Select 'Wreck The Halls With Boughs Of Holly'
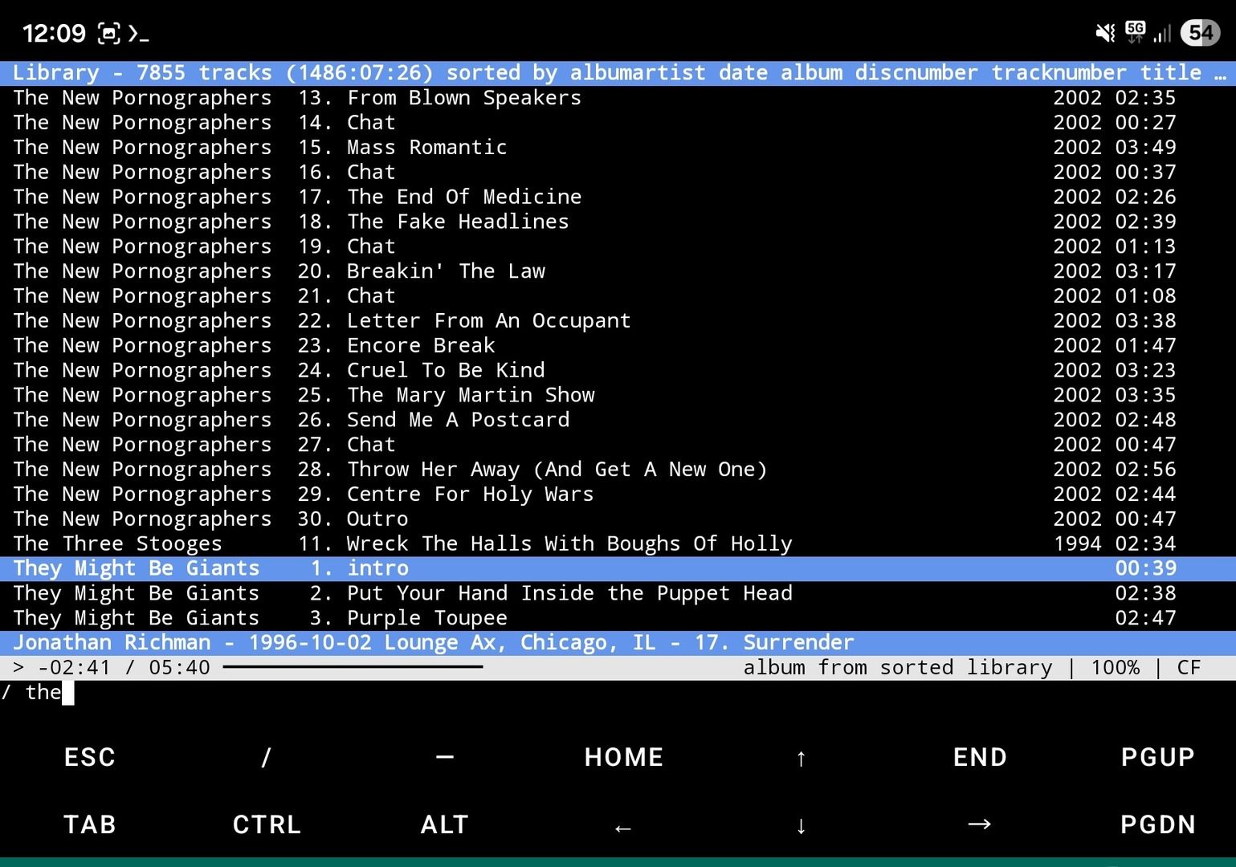 pos(618,543)
